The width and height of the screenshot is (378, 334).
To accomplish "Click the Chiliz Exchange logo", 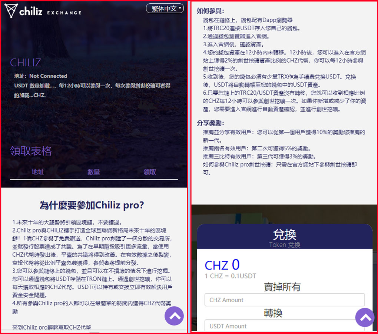I will pyautogui.click(x=43, y=11).
